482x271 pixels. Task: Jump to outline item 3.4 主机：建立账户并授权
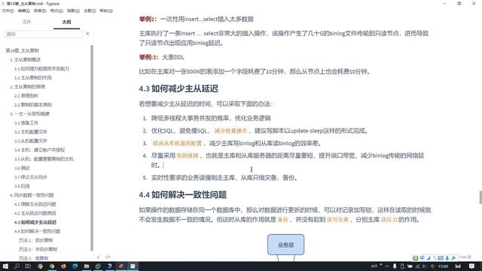(40, 150)
